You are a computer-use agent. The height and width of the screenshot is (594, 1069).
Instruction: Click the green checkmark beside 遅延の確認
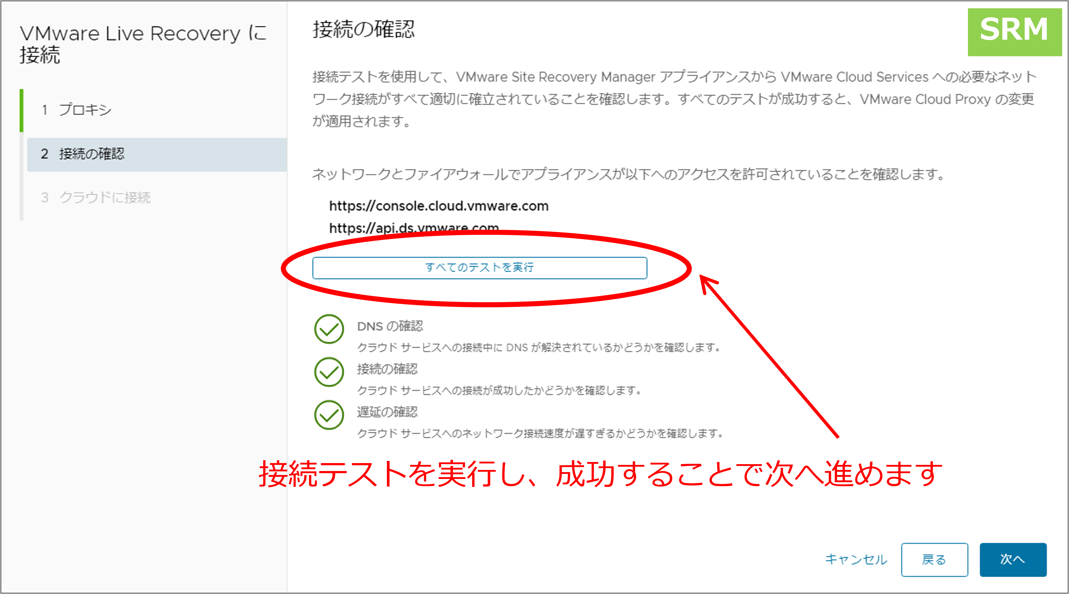coord(329,415)
